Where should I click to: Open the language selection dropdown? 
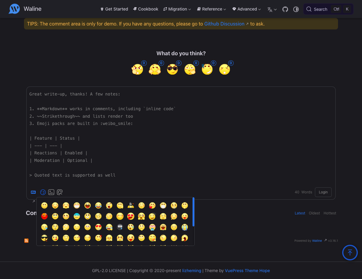(x=272, y=9)
